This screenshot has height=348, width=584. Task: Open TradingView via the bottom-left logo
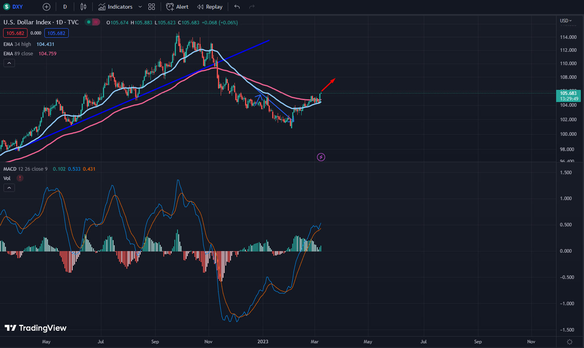[x=35, y=328]
